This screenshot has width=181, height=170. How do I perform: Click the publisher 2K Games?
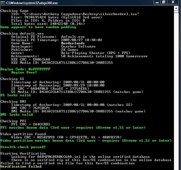(x=70, y=50)
